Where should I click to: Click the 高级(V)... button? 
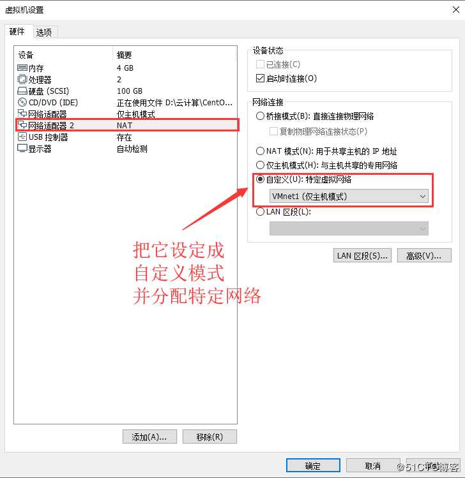tap(424, 255)
